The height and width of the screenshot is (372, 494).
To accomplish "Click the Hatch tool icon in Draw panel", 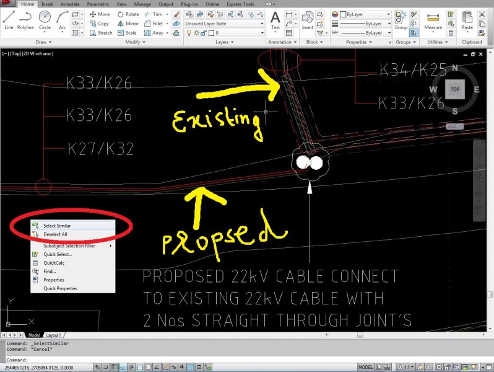I will (x=76, y=33).
